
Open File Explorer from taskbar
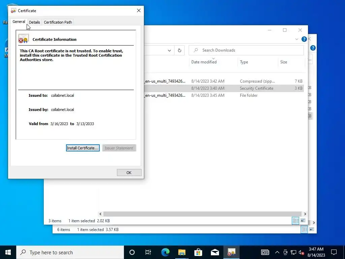tap(182, 252)
